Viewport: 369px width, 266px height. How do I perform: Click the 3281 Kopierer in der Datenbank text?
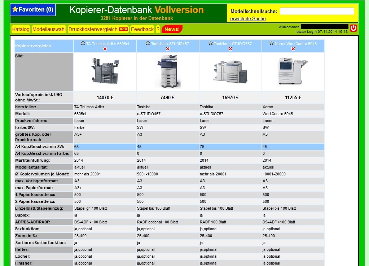[137, 18]
